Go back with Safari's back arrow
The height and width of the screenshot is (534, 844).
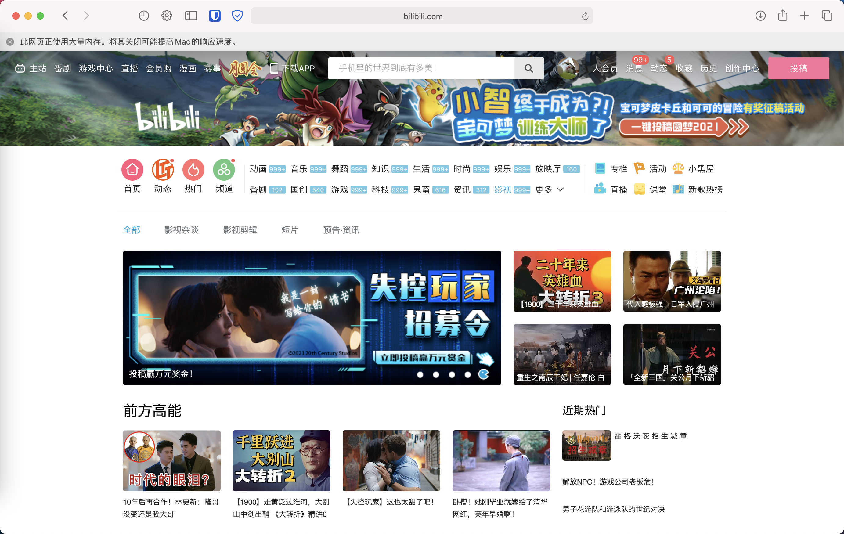[x=65, y=16]
